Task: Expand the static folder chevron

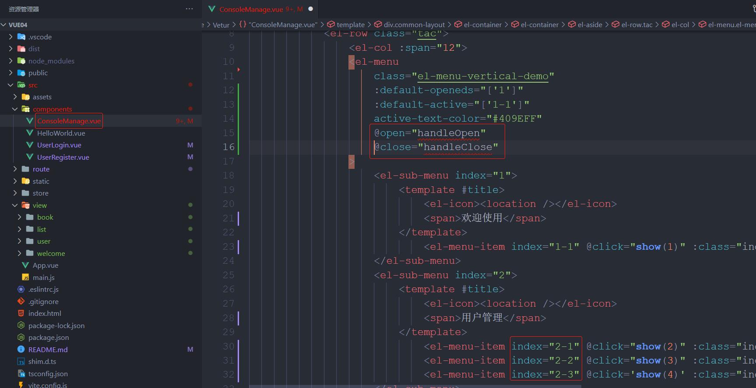Action: [x=15, y=181]
